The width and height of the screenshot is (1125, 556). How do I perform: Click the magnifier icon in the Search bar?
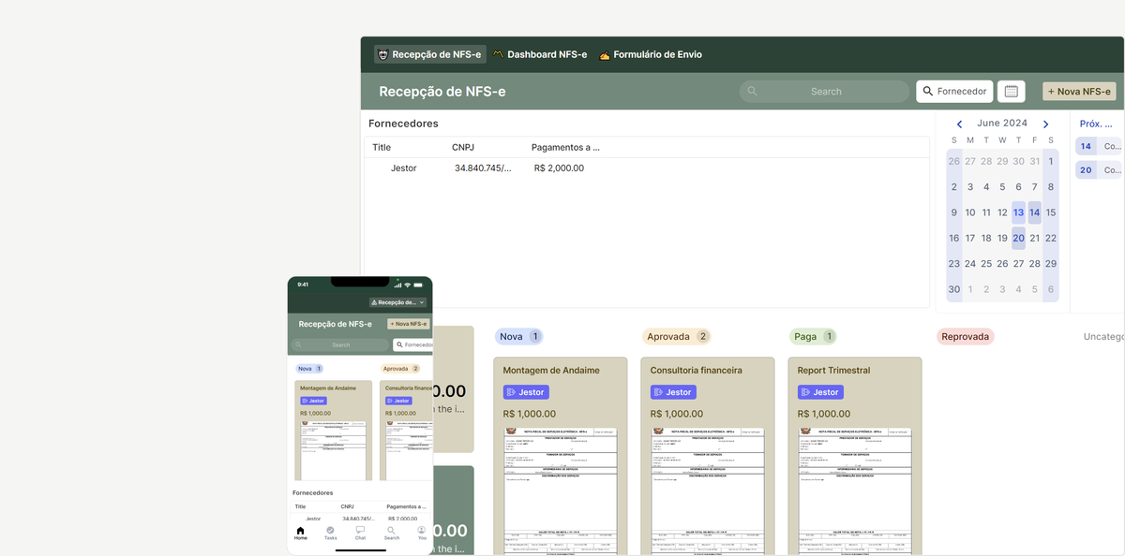coord(752,91)
